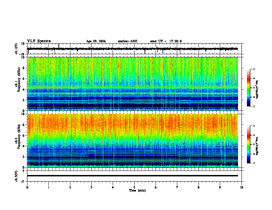Click the bright horizontal line near 4.5 kHz in ch.1
This screenshot has width=272, height=210.
tap(133, 87)
